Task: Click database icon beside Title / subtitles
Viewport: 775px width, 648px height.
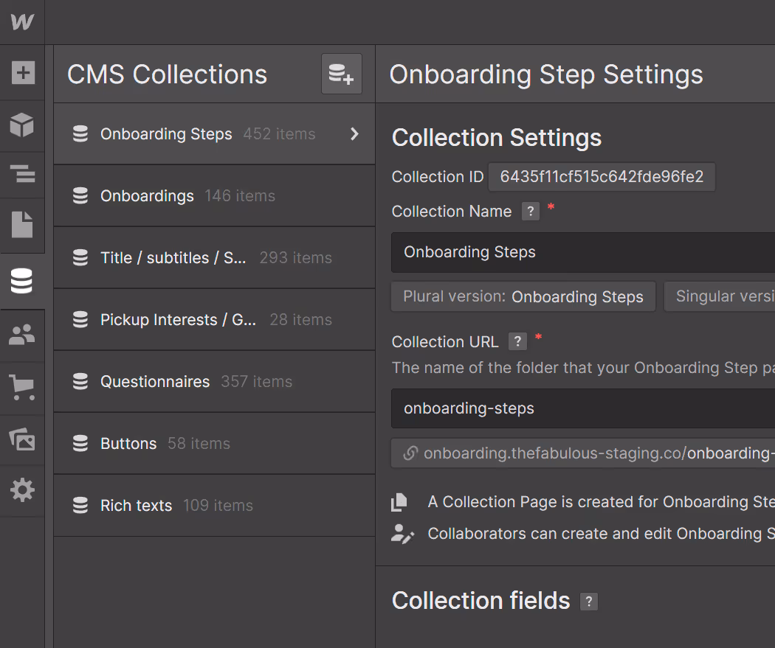Action: [80, 257]
